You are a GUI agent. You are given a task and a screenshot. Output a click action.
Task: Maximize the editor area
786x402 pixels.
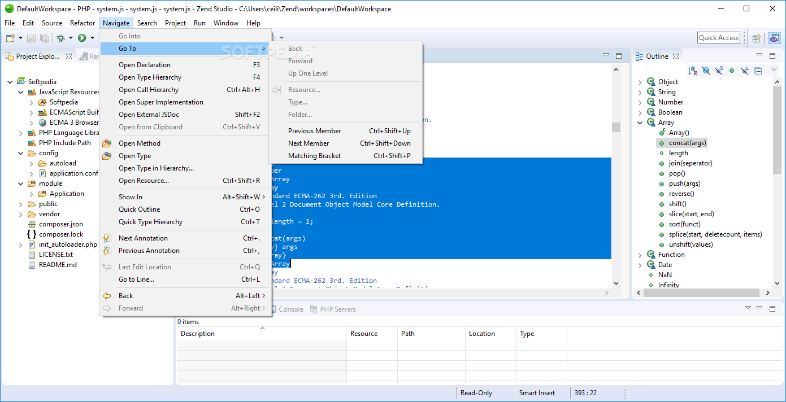point(619,56)
